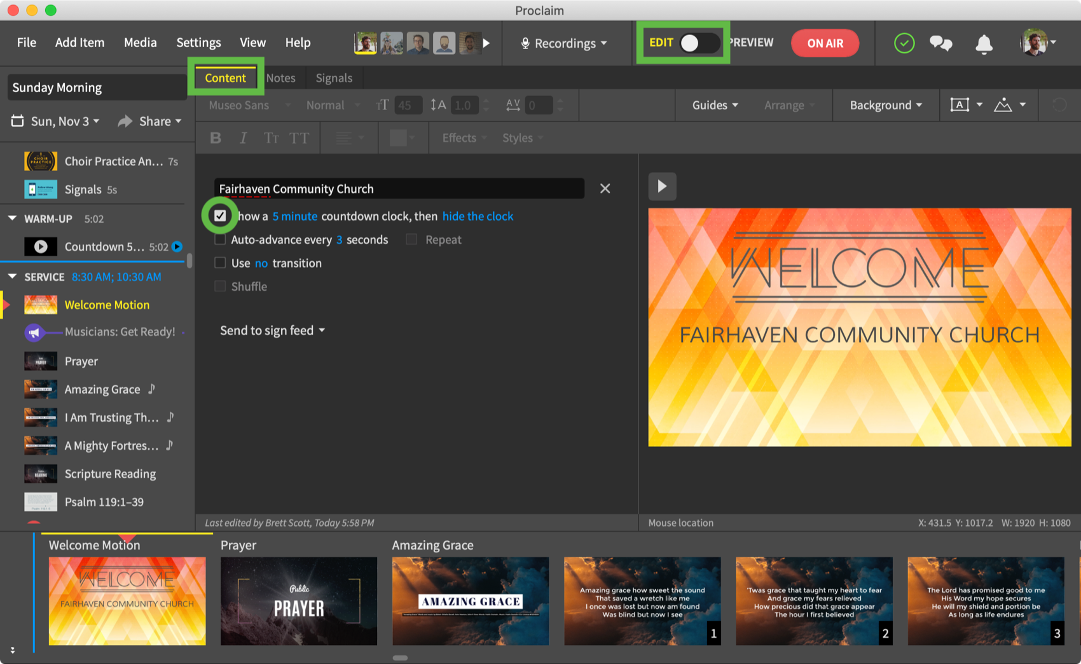Open the File menu
Image resolution: width=1081 pixels, height=664 pixels.
27,43
